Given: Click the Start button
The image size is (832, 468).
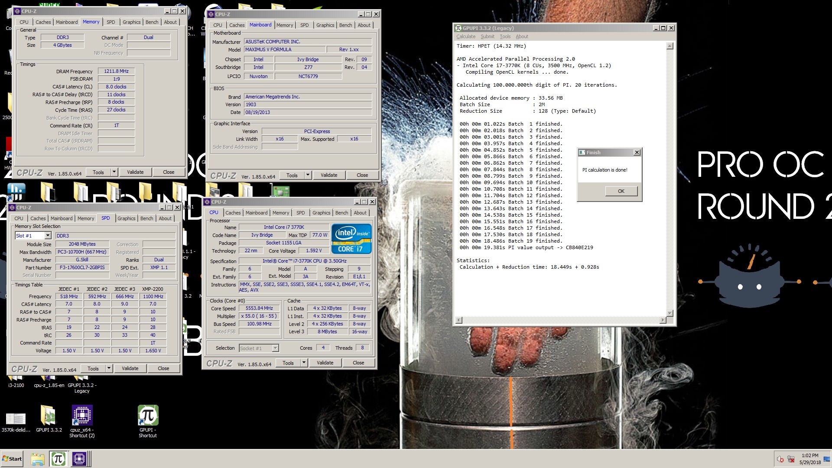Looking at the screenshot, I should (x=12, y=458).
